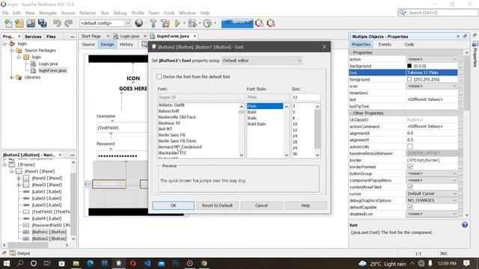
Task: Click the Size input field showing 11
Action: pos(306,97)
